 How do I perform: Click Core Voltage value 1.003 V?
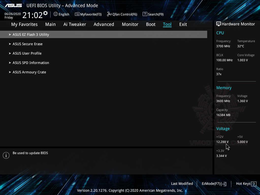pyautogui.click(x=242, y=60)
